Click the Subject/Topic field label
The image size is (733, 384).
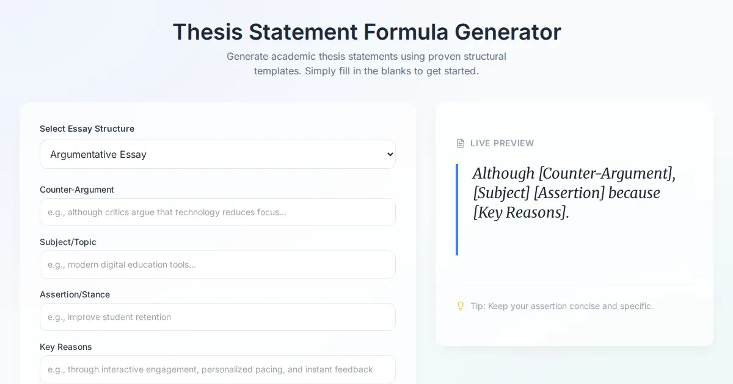(68, 242)
